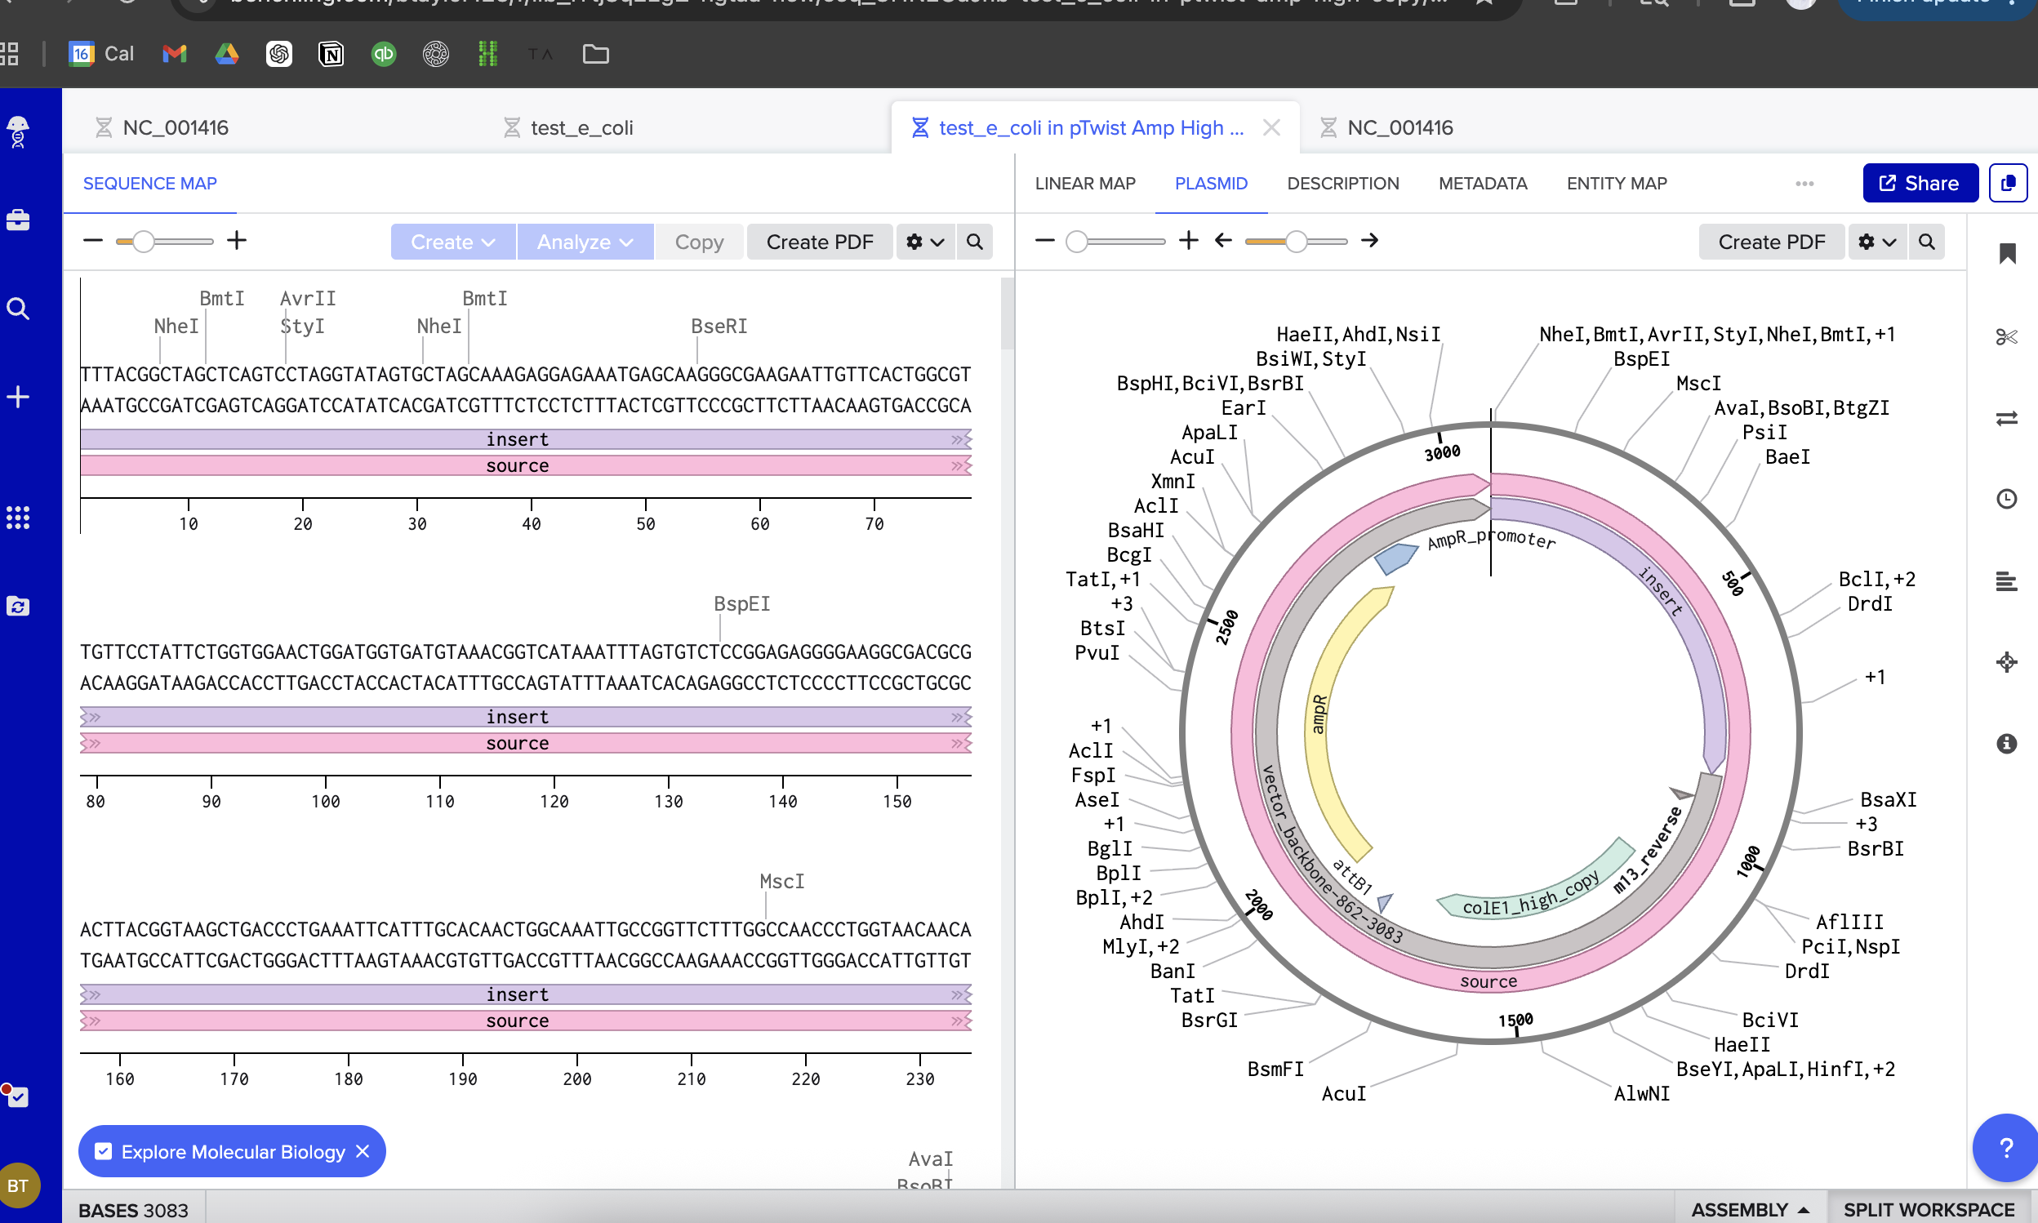Open the alignment lines icon
2038x1223 pixels.
pos(2006,582)
